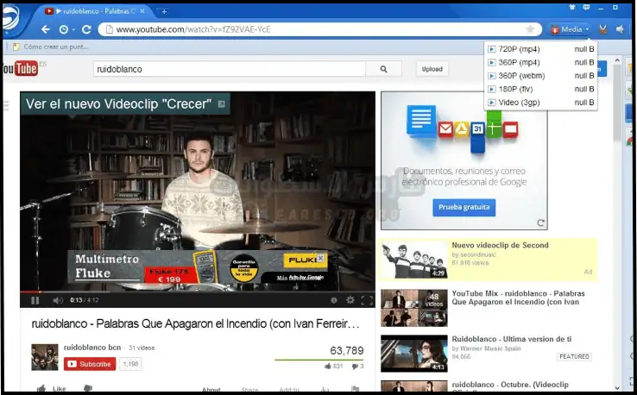Mute the video using the speaker icon

57,300
